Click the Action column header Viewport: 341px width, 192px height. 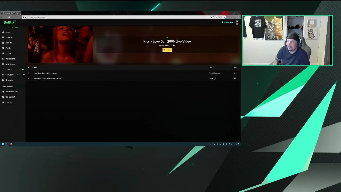[x=235, y=68]
